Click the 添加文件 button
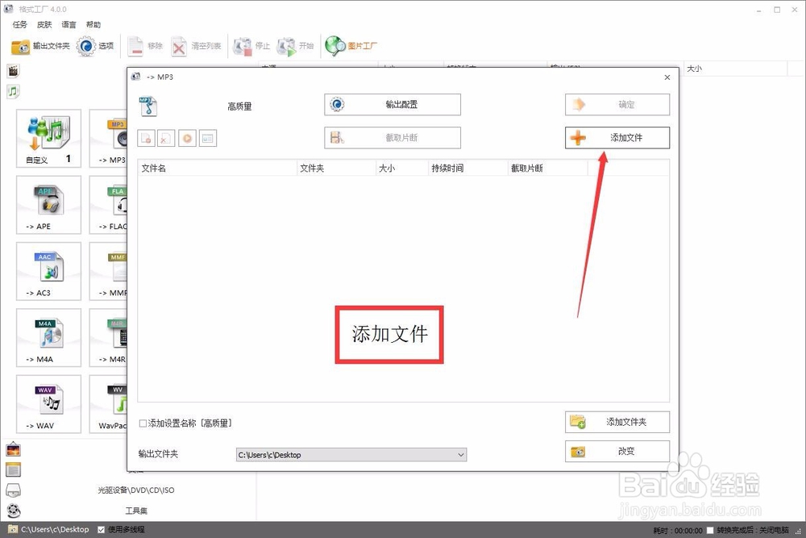Image resolution: width=806 pixels, height=538 pixels. (617, 137)
